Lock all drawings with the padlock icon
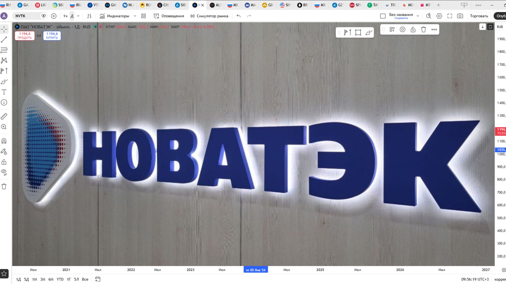The width and height of the screenshot is (506, 284). click(x=4, y=162)
